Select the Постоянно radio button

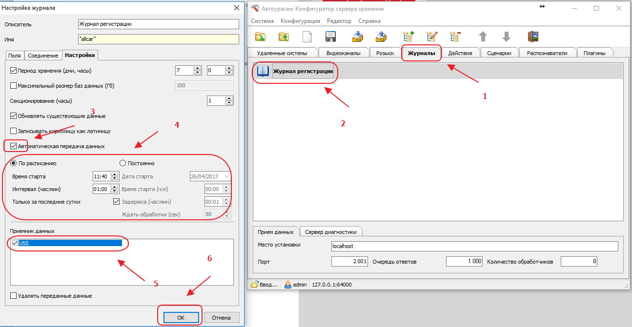click(123, 163)
